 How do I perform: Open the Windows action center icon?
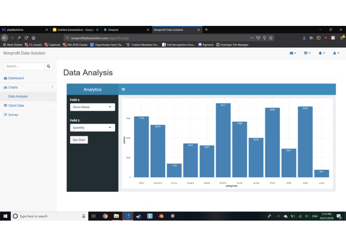[339, 216]
